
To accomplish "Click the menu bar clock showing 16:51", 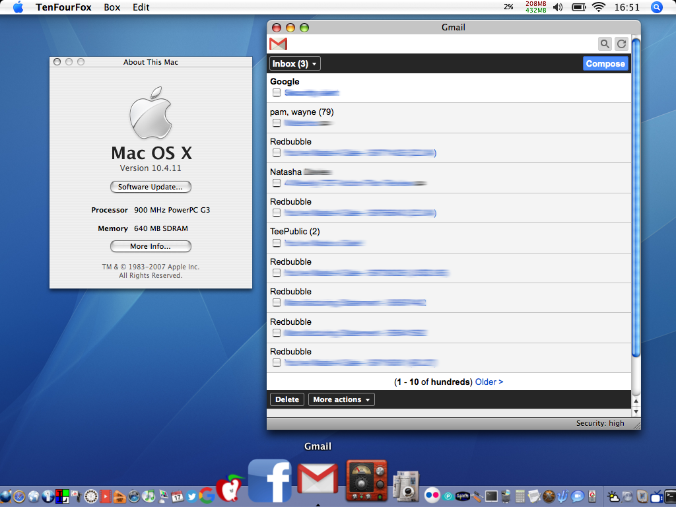I will (x=627, y=7).
